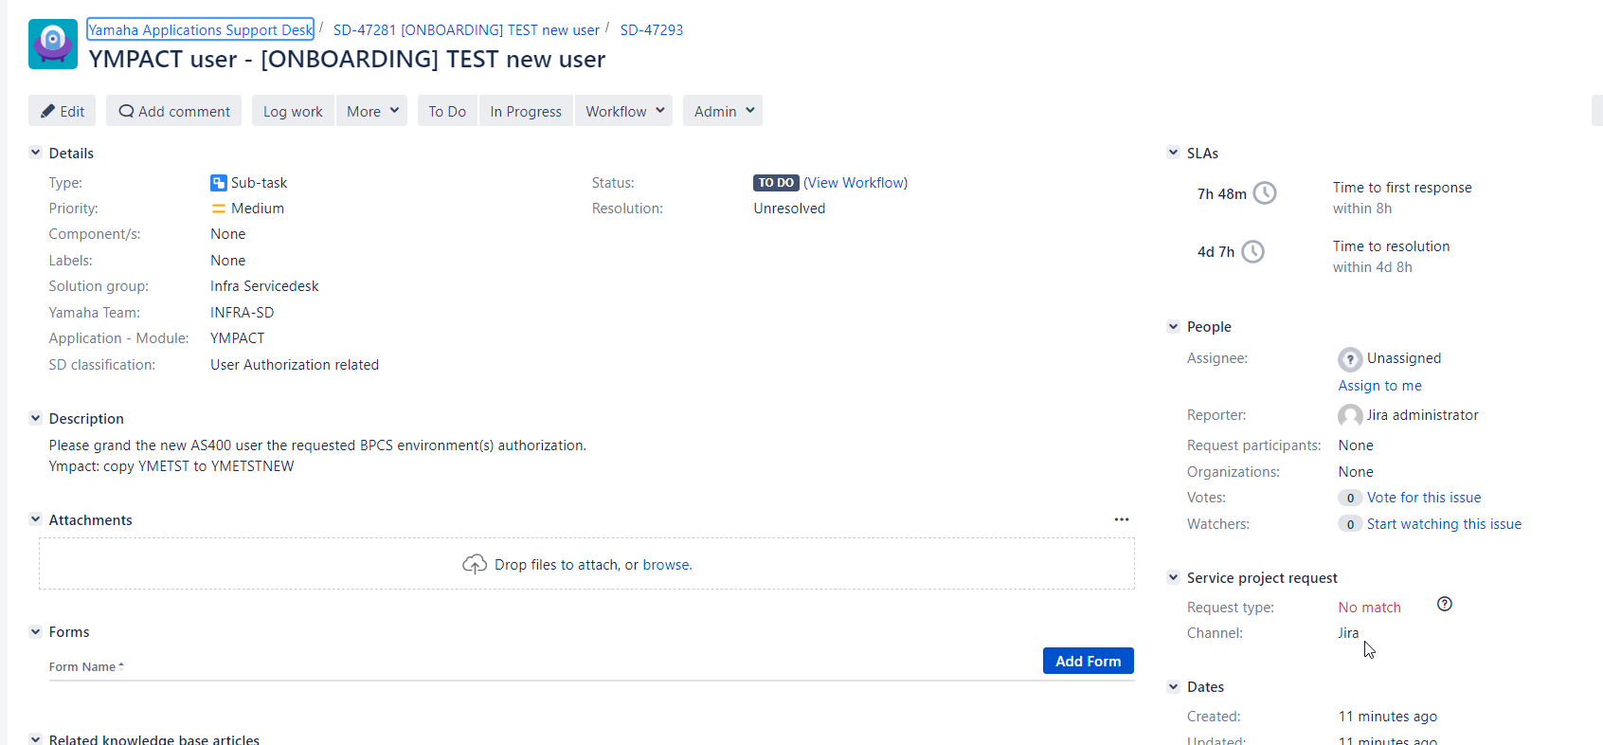The width and height of the screenshot is (1603, 745).
Task: Open Yamaha Applications Support Desk breadcrumb
Action: (200, 29)
